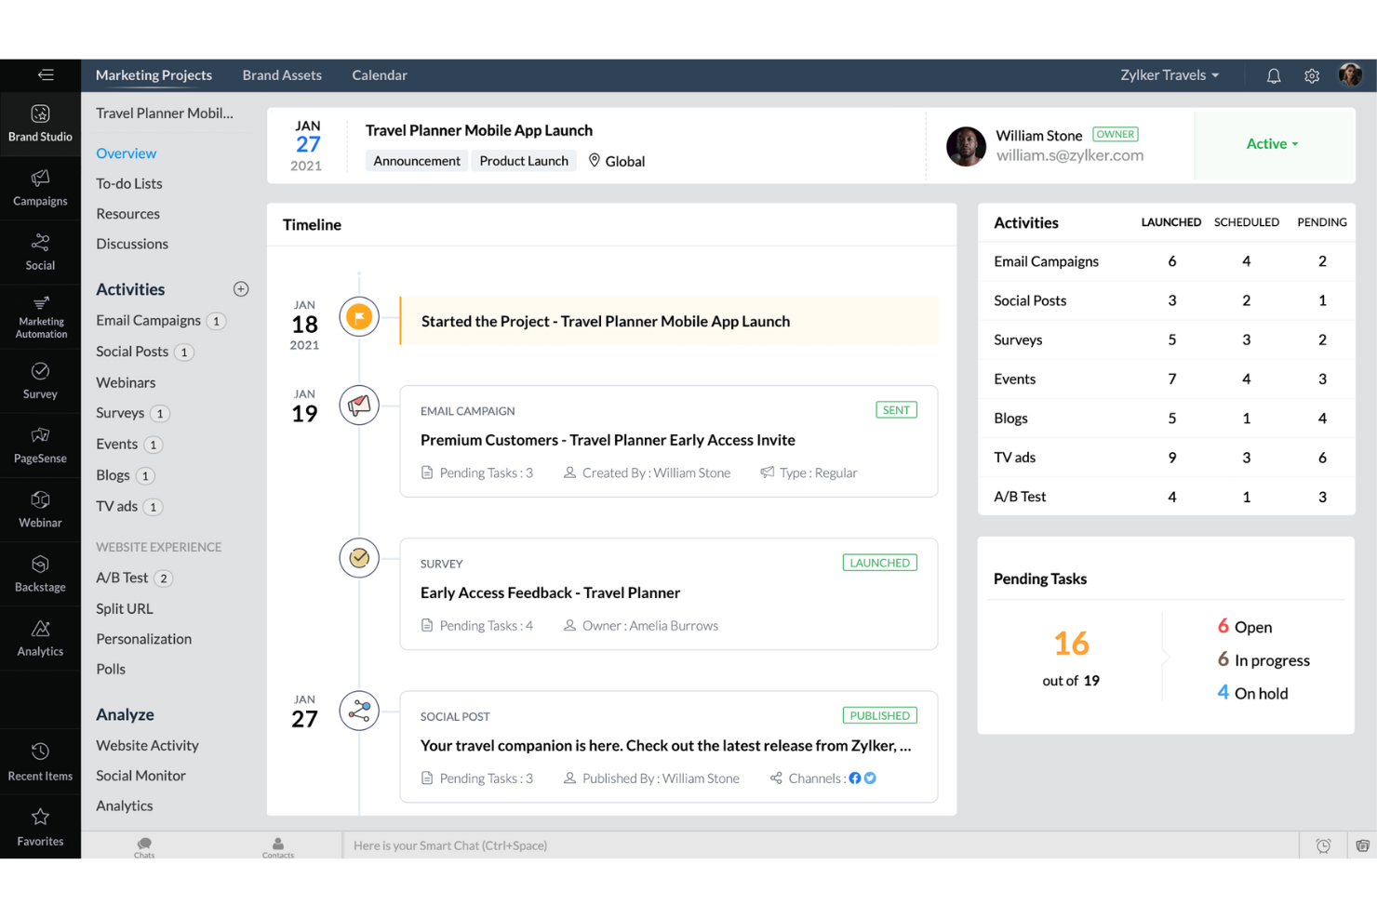Image resolution: width=1377 pixels, height=918 pixels.
Task: Open Marketing Automation in the sidebar
Action: 40,317
